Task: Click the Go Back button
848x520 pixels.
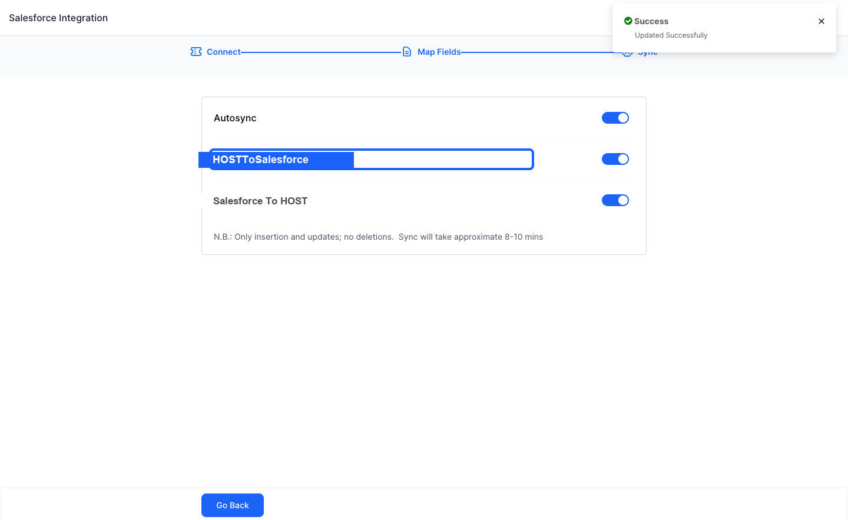Action: [233, 505]
